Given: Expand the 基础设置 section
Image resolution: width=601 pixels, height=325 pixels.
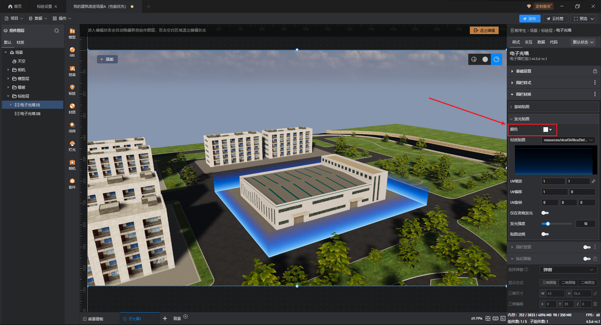Looking at the screenshot, I should coord(523,71).
